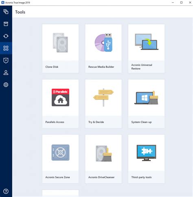Open the Sync section in sidebar
This screenshot has height=197, width=193.
point(6,36)
